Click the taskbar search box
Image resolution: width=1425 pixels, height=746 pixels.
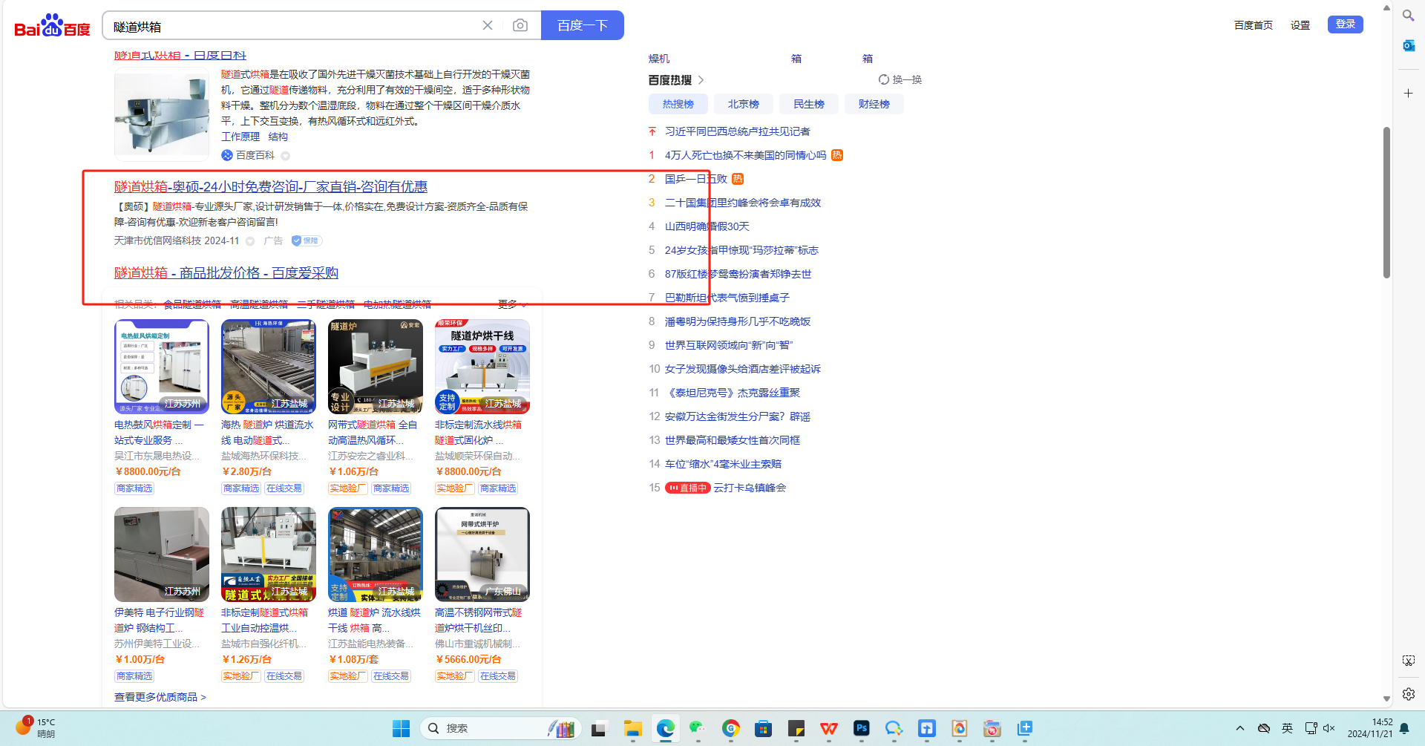[500, 728]
